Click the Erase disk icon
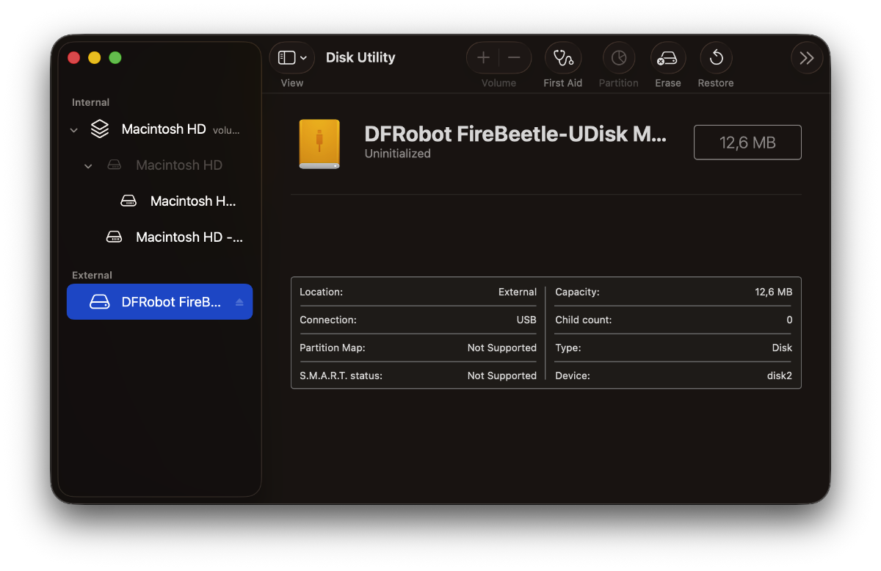The image size is (881, 571). click(668, 58)
